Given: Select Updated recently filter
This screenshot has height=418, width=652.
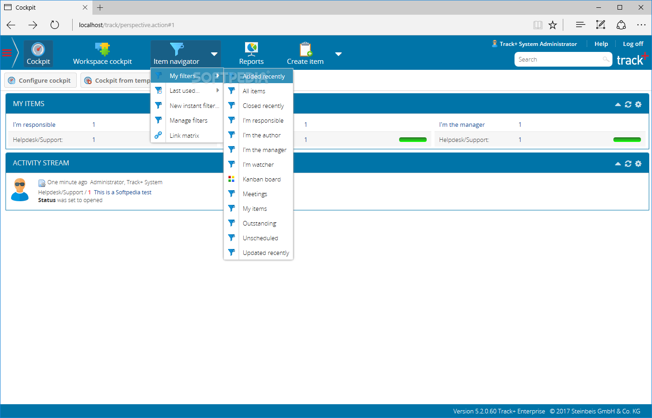Looking at the screenshot, I should point(258,253).
